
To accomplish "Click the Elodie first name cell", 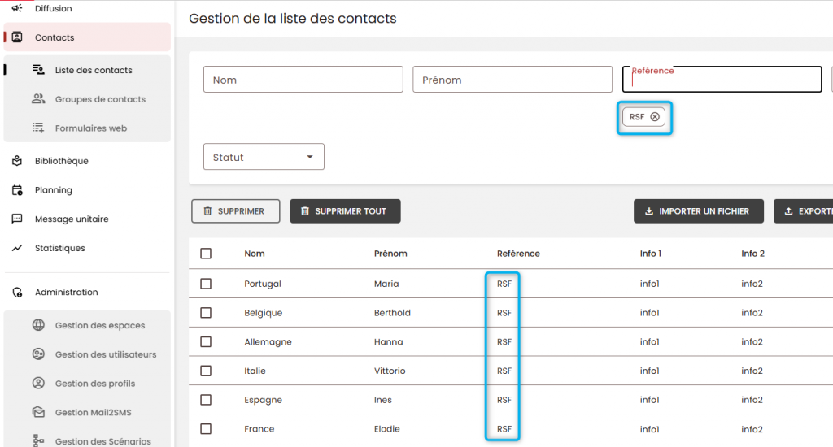I will click(x=386, y=429).
